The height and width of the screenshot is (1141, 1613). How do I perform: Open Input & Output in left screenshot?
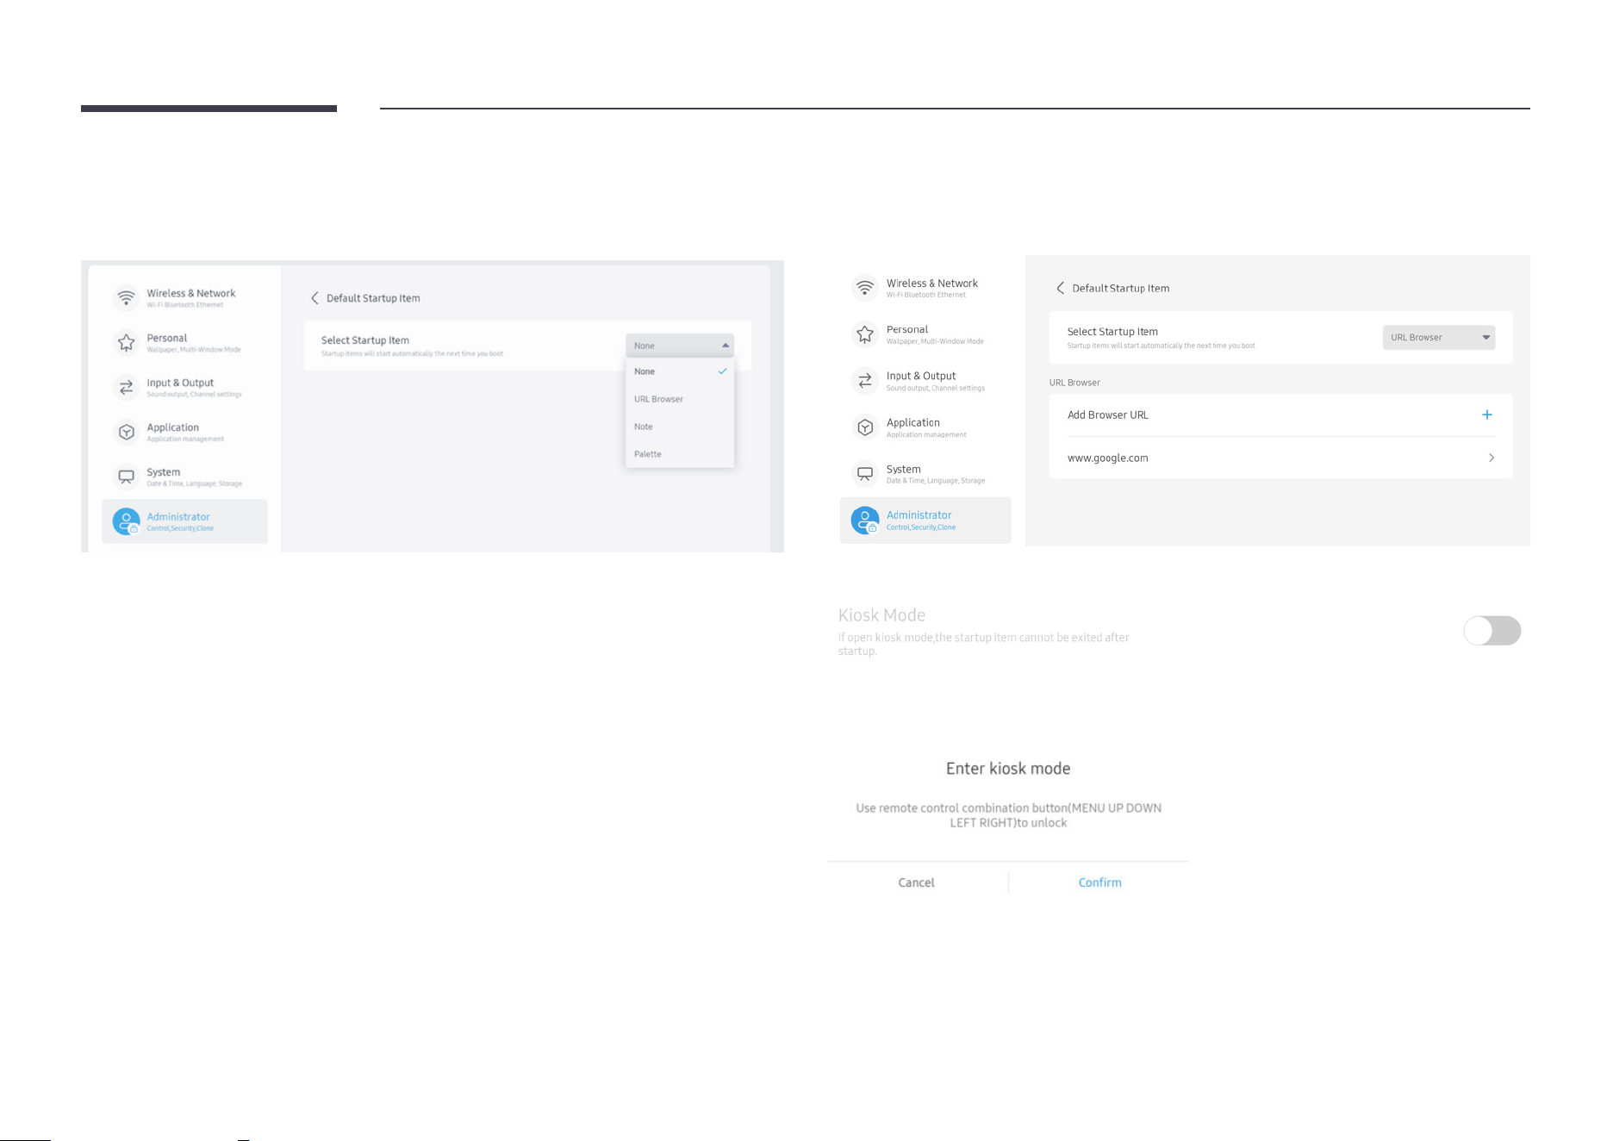pos(184,387)
